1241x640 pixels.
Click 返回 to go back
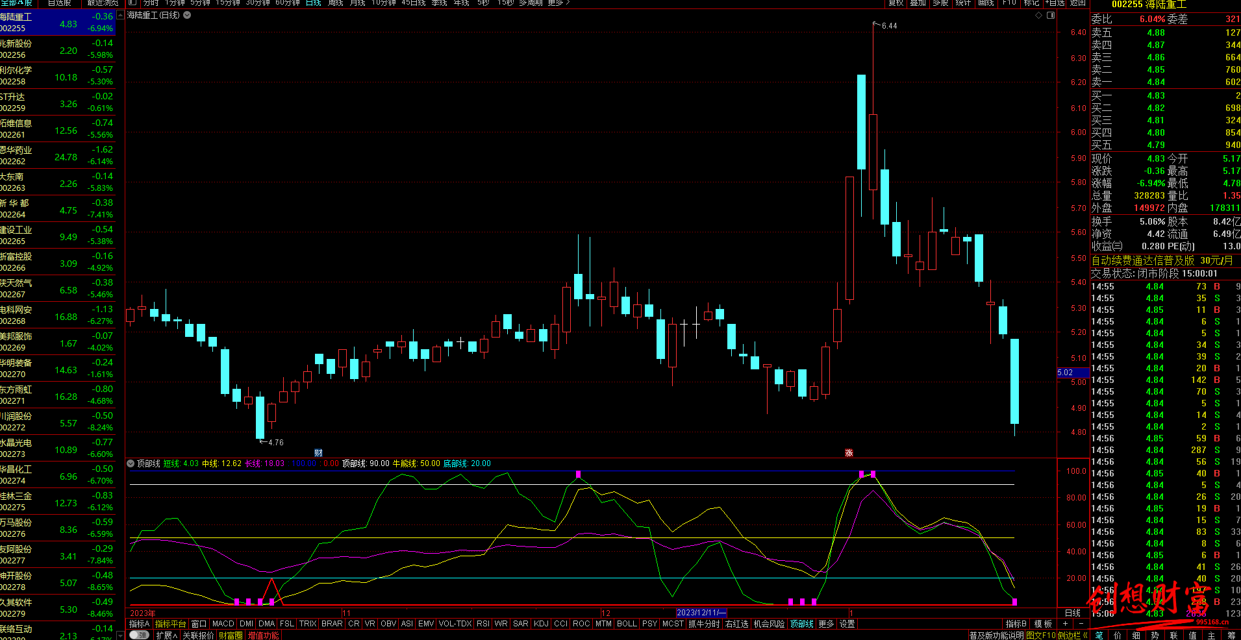click(x=1078, y=3)
